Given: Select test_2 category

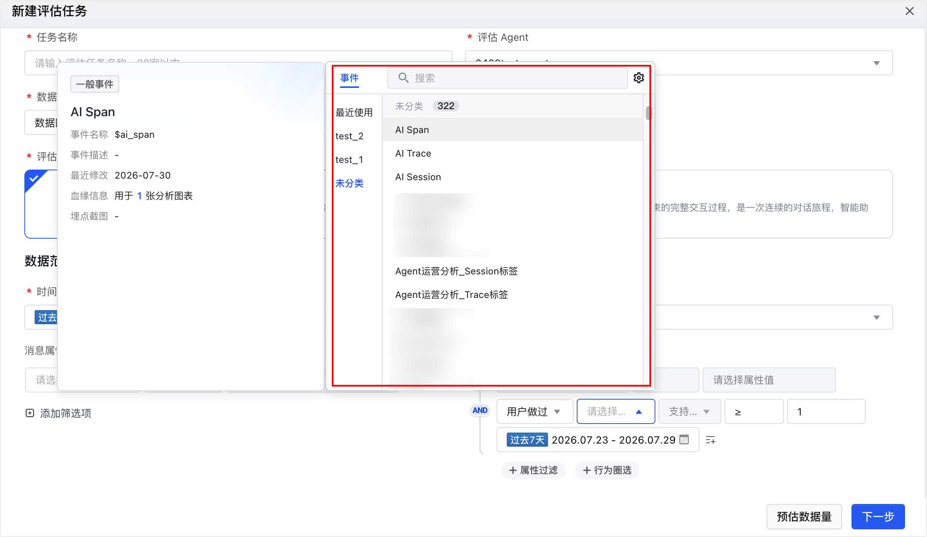Looking at the screenshot, I should 349,136.
